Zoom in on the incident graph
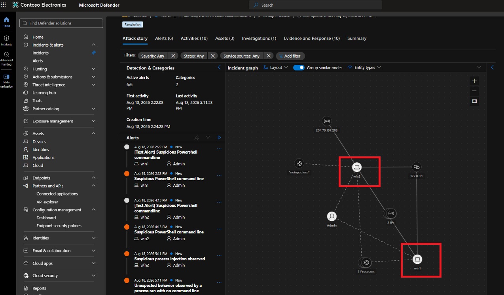The height and width of the screenshot is (295, 504). coord(474,81)
